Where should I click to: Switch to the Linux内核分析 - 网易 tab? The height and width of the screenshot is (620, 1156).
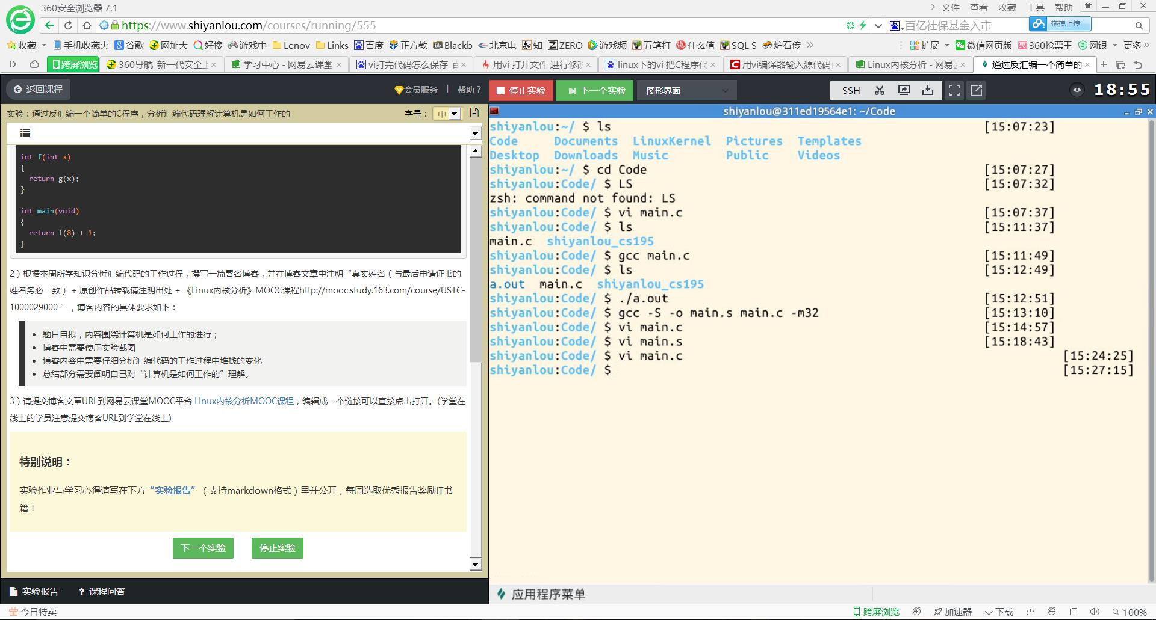click(910, 64)
